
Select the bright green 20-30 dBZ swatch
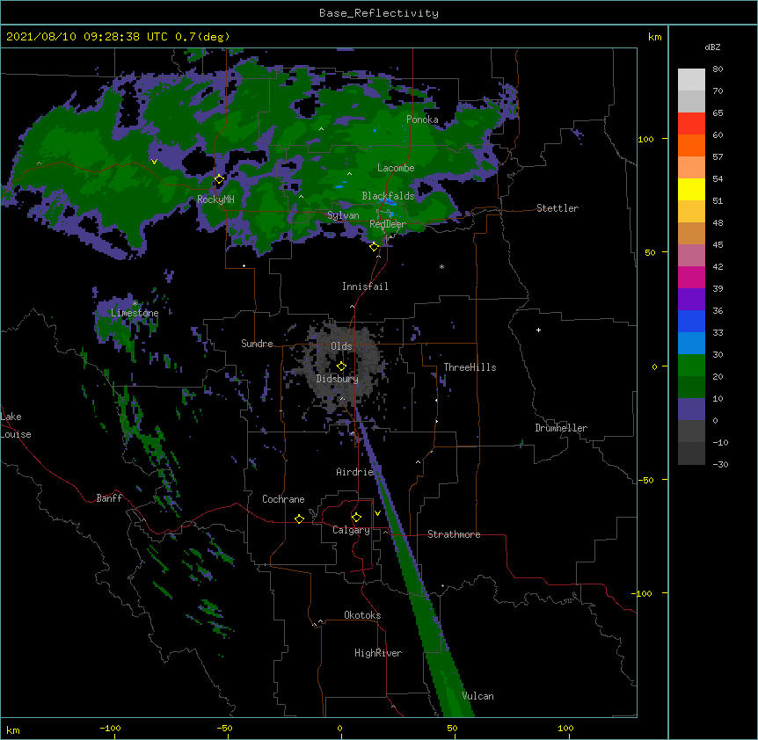pyautogui.click(x=691, y=366)
